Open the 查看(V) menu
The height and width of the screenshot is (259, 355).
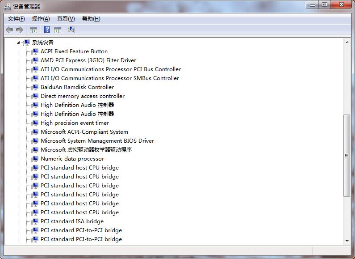pyautogui.click(x=66, y=19)
